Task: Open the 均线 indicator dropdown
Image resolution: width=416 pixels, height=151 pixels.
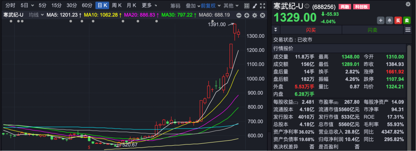Action: coord(36,15)
